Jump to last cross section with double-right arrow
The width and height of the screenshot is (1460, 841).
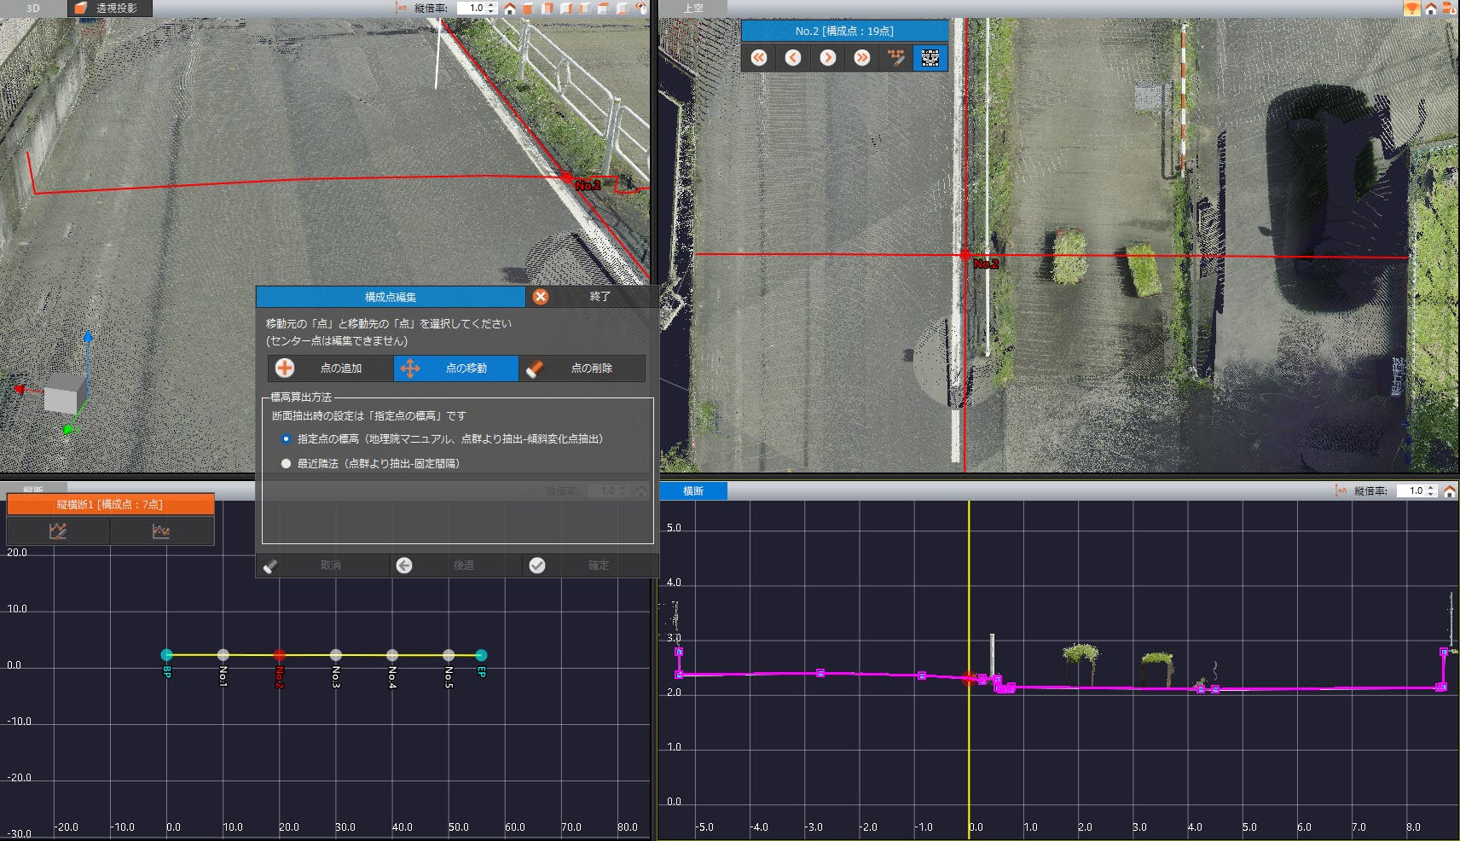862,57
